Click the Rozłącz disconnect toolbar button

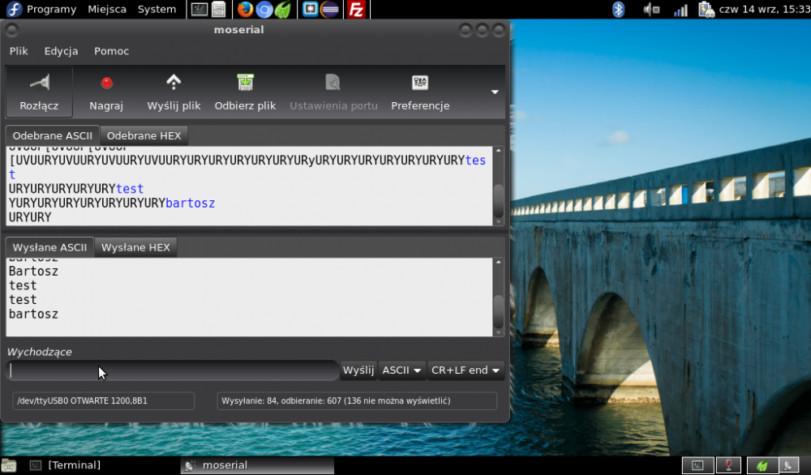coord(39,92)
